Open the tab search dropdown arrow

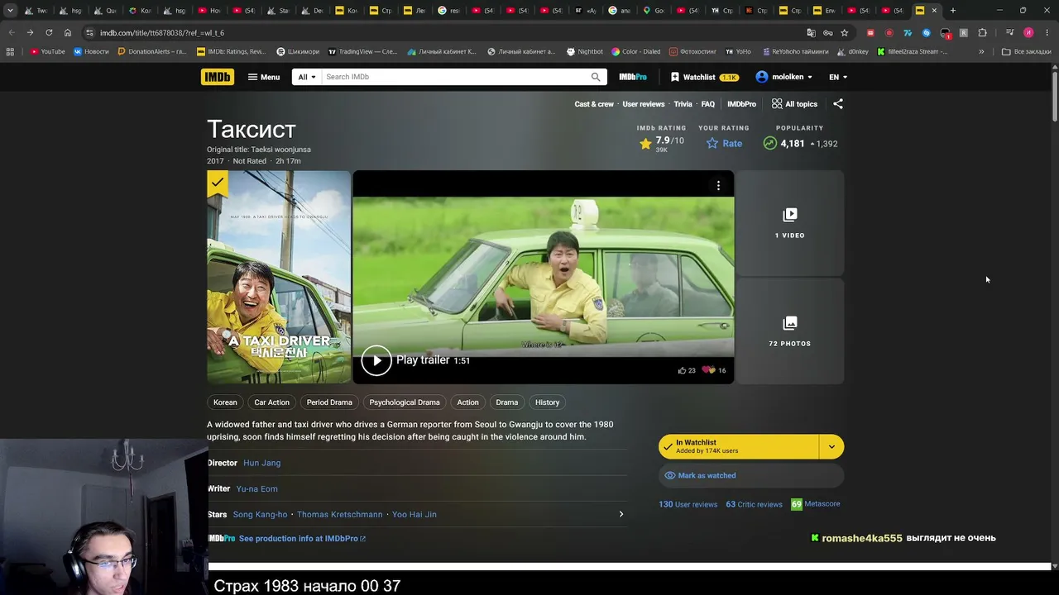[x=10, y=11]
